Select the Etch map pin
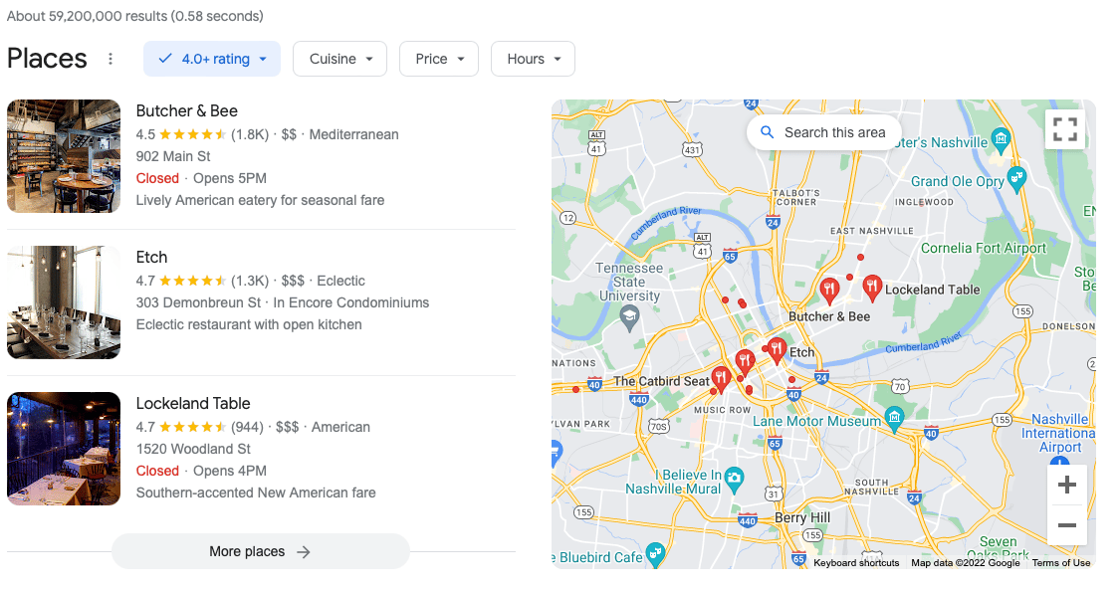Viewport: 1120px width, 592px height. click(x=778, y=350)
